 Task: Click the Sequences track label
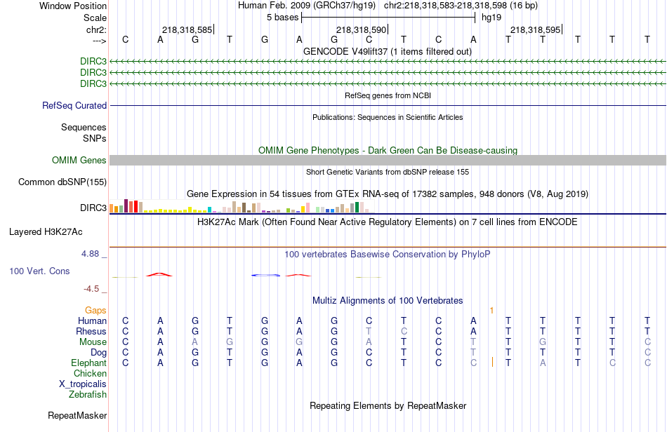[84, 127]
